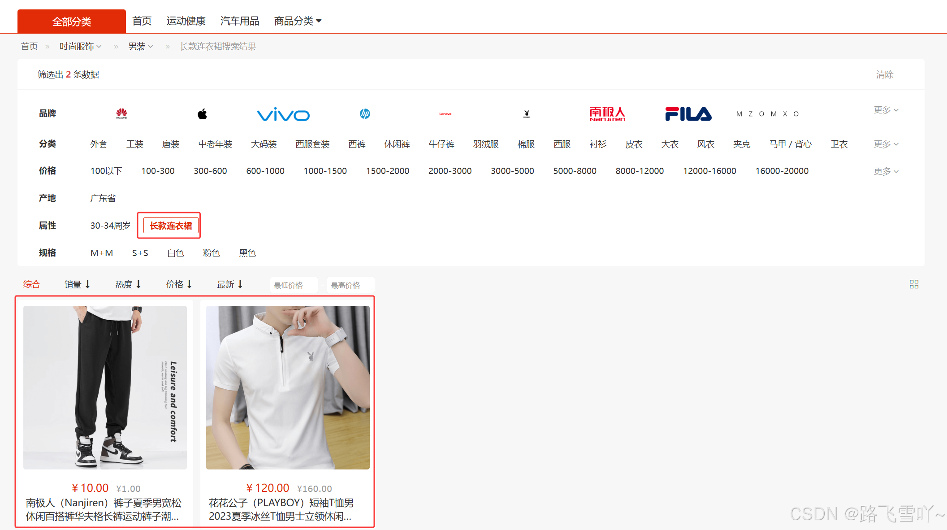Toggle the 30-34周岁 attribute filter
947x530 pixels.
[x=110, y=226]
